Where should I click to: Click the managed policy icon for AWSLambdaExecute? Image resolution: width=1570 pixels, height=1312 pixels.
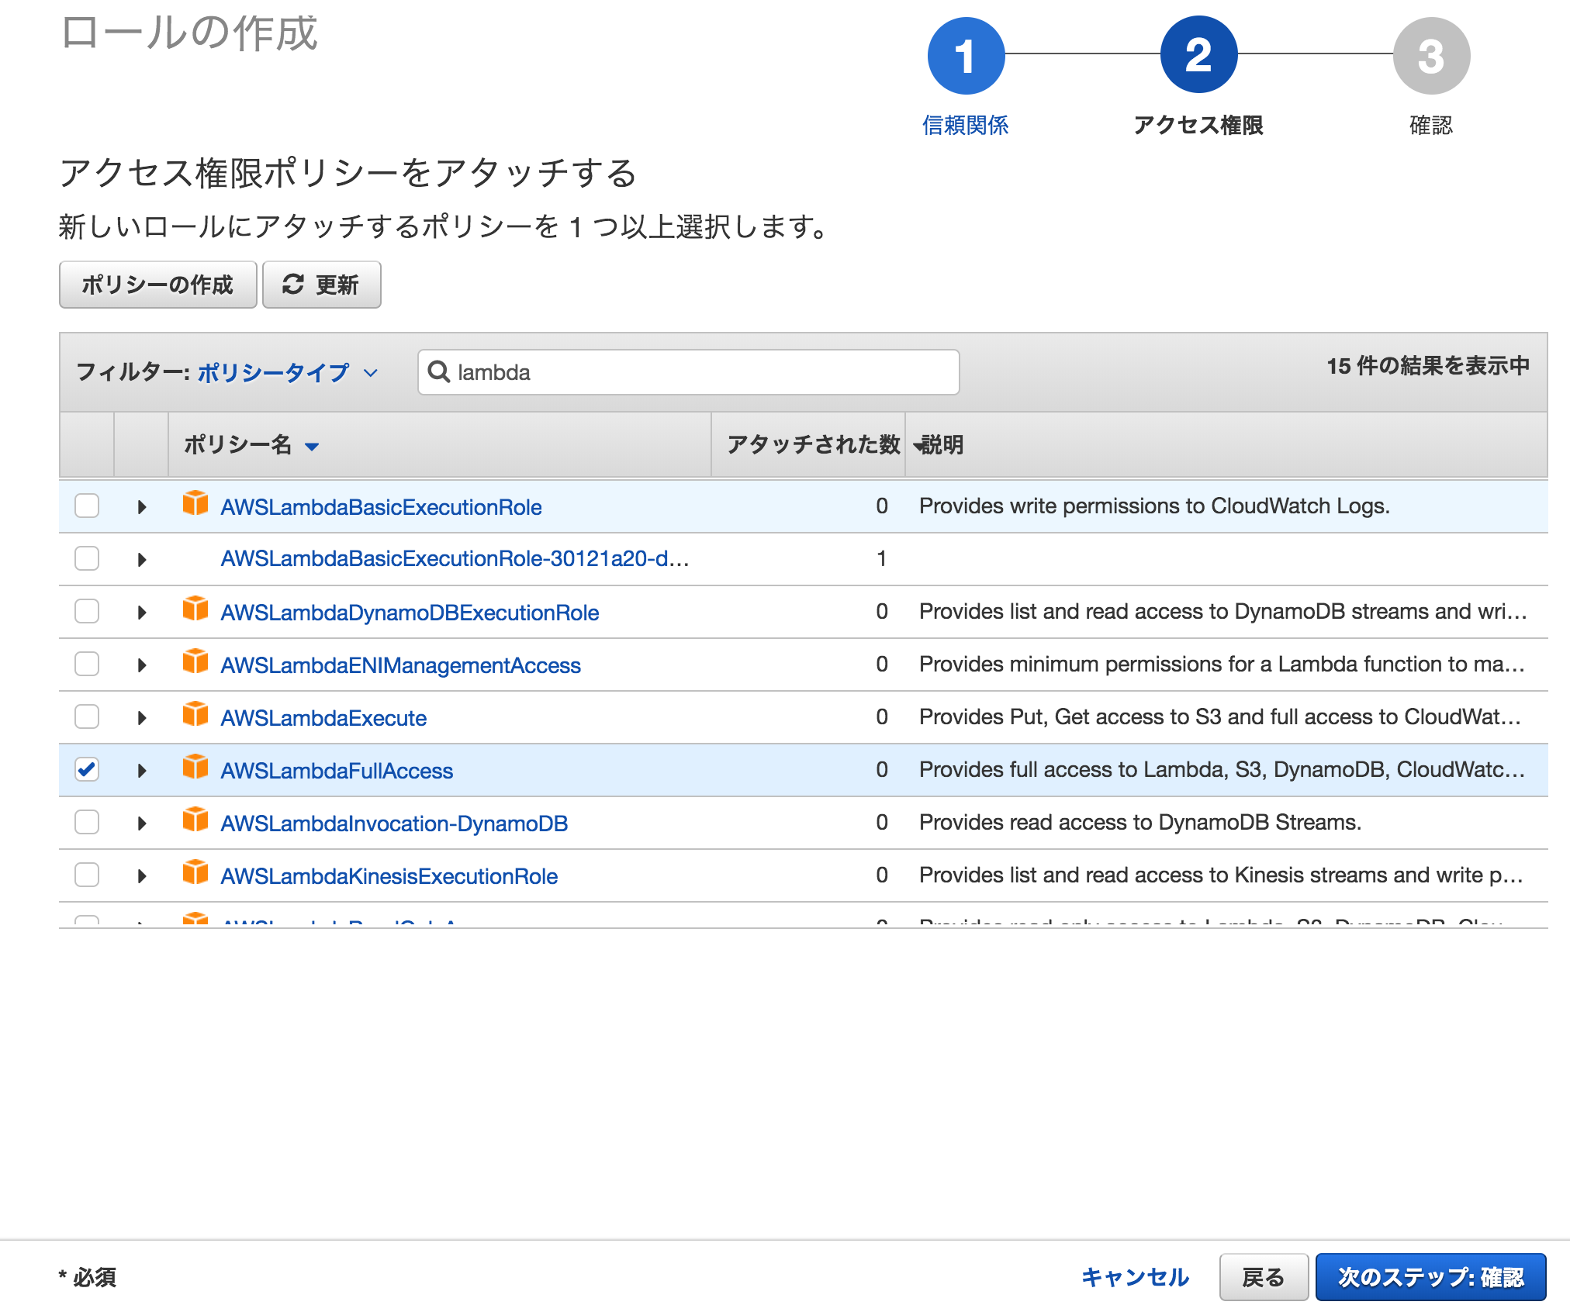pos(195,714)
